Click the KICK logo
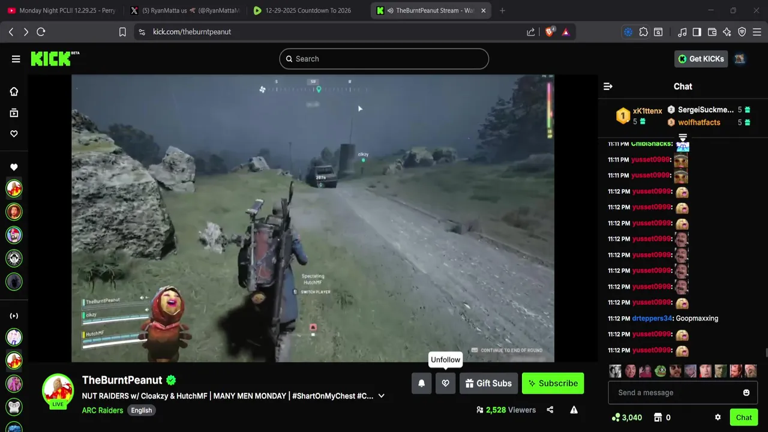 (55, 58)
